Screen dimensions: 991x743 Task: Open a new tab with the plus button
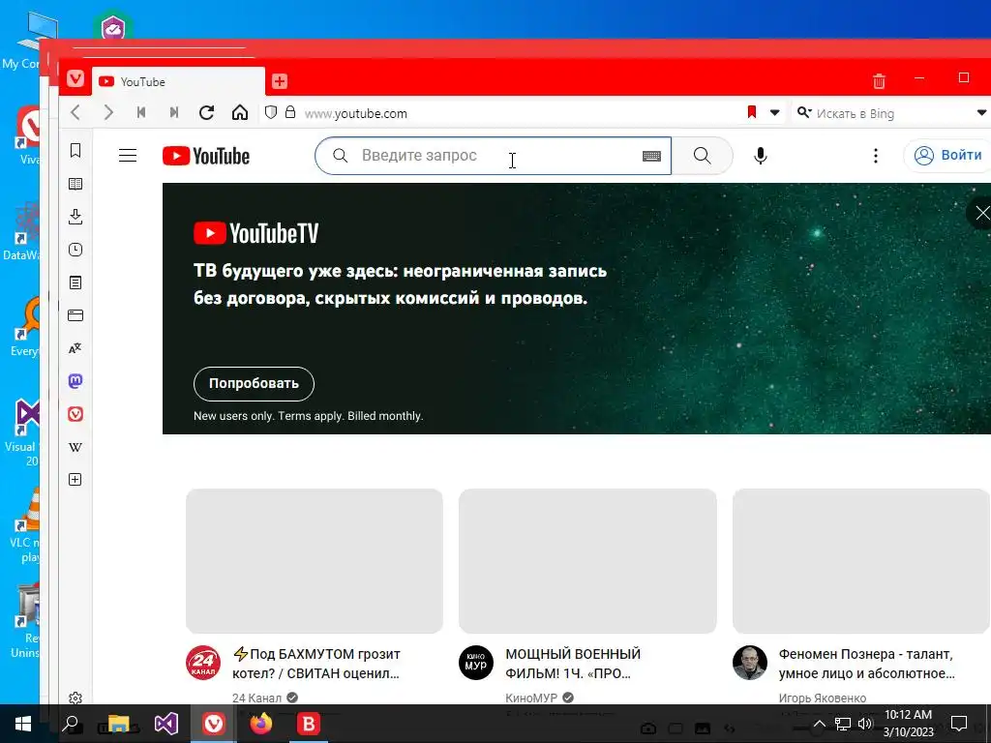(280, 81)
